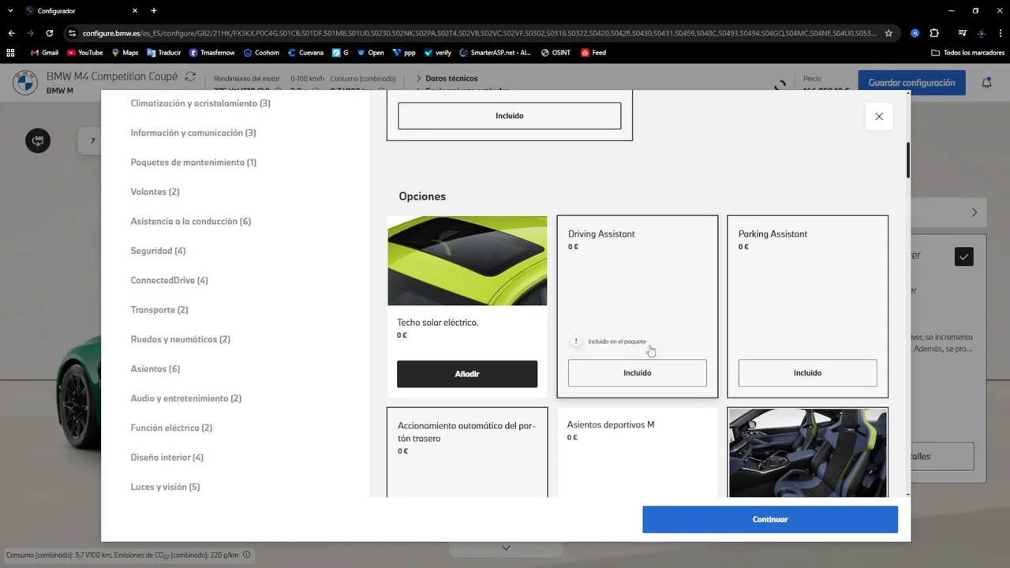The image size is (1010, 568).
Task: Select Volantes category
Action: tap(155, 192)
